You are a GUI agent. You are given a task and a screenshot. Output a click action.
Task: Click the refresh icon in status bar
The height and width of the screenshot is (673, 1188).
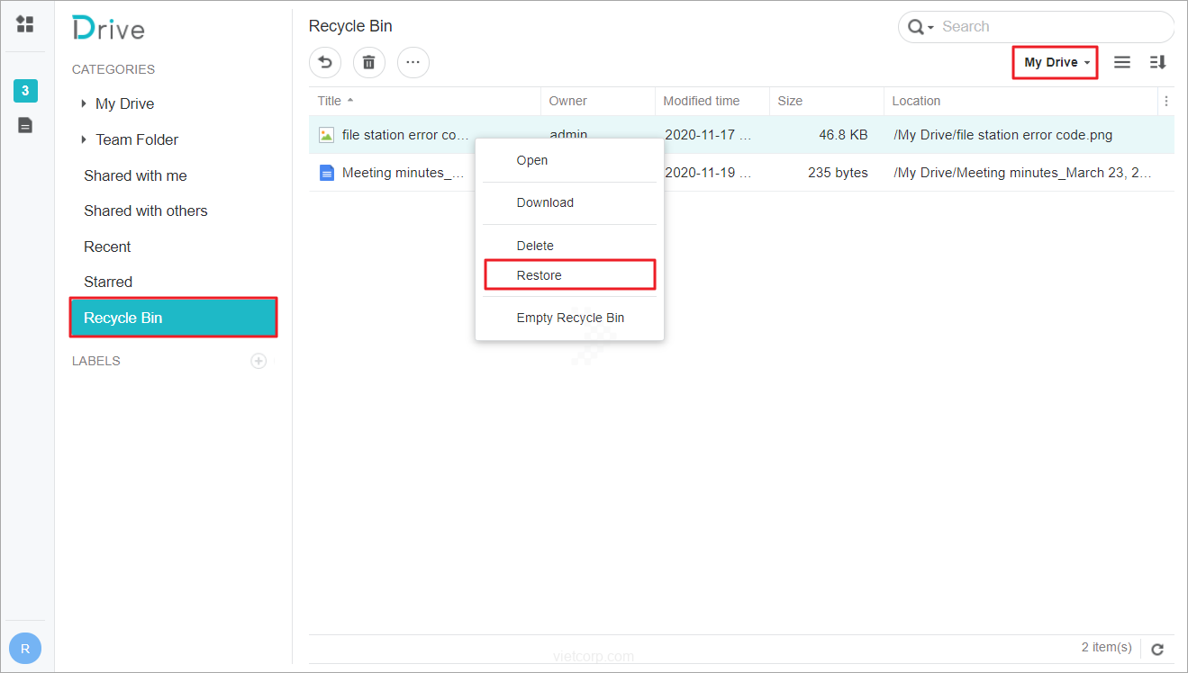[x=1157, y=649]
